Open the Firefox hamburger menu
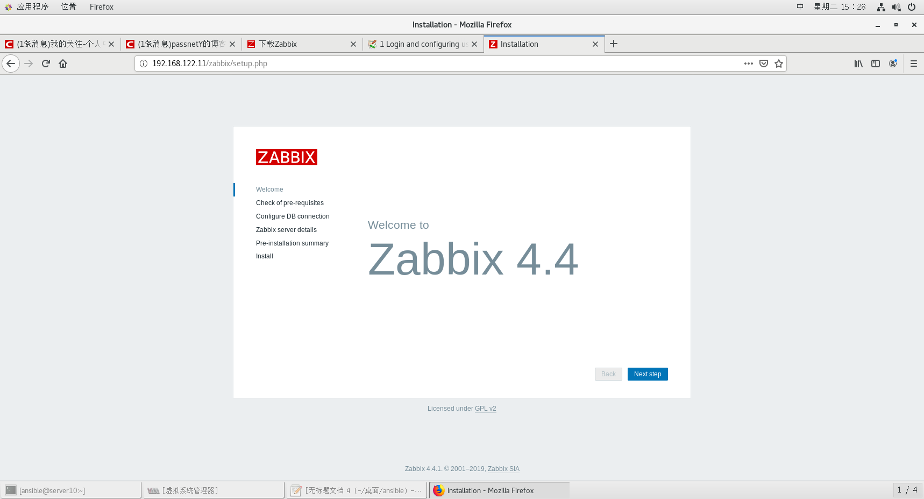This screenshot has width=924, height=499. tap(913, 64)
